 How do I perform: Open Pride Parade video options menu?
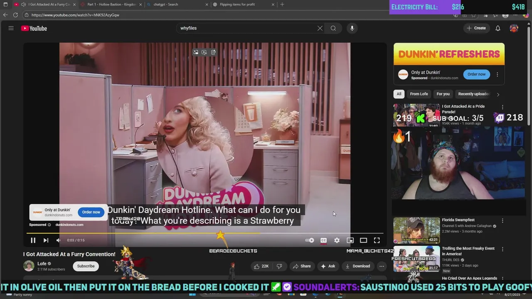[502, 107]
